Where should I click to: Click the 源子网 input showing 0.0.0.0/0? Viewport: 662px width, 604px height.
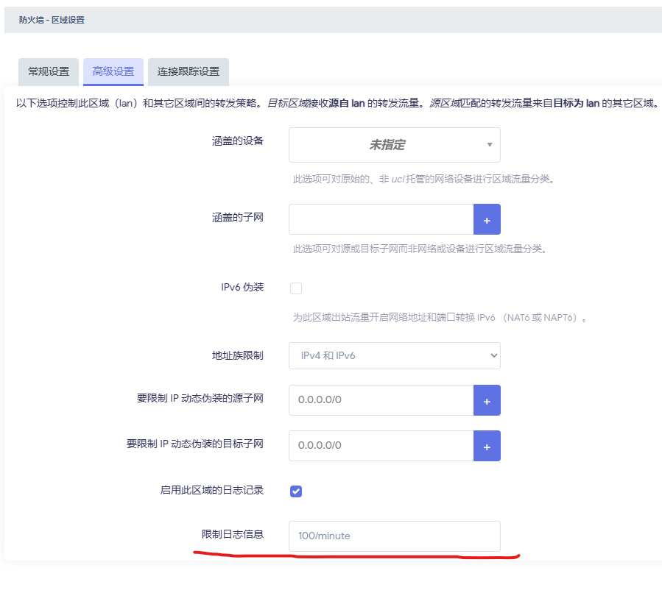click(x=381, y=400)
